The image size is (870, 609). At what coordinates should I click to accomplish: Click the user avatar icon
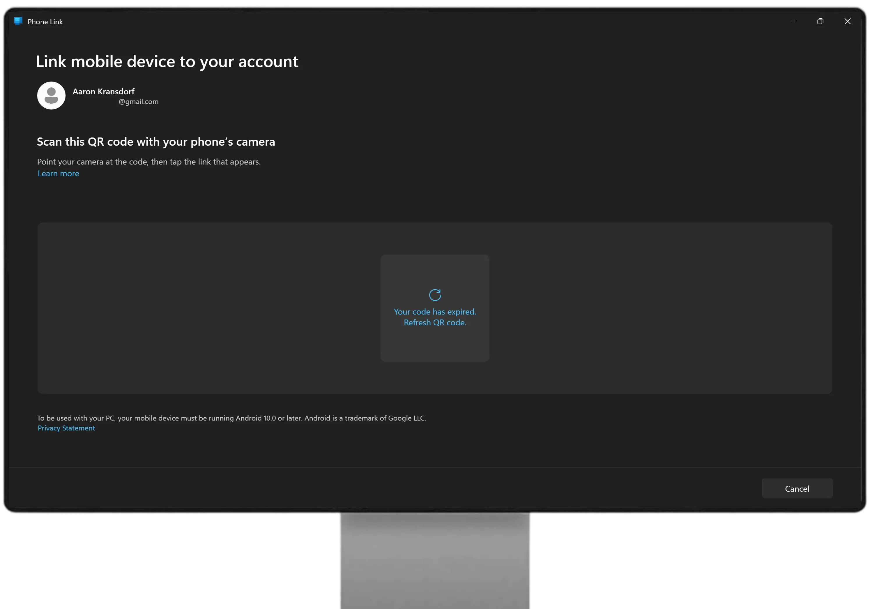(51, 96)
